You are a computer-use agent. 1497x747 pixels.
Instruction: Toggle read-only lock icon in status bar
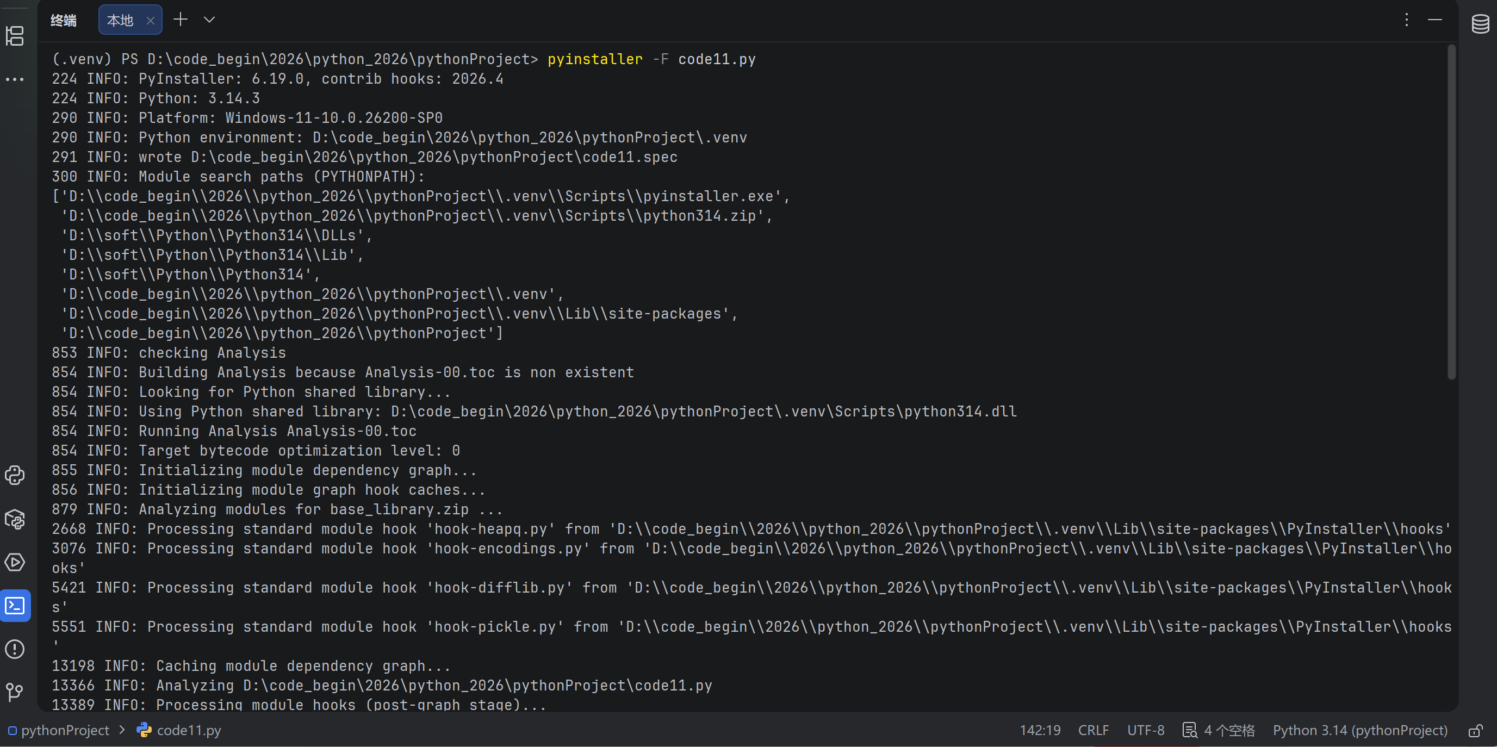point(1476,730)
